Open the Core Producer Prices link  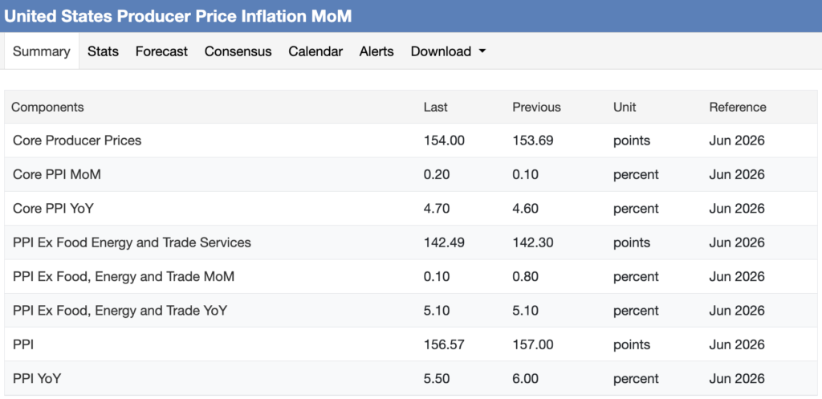pos(77,140)
